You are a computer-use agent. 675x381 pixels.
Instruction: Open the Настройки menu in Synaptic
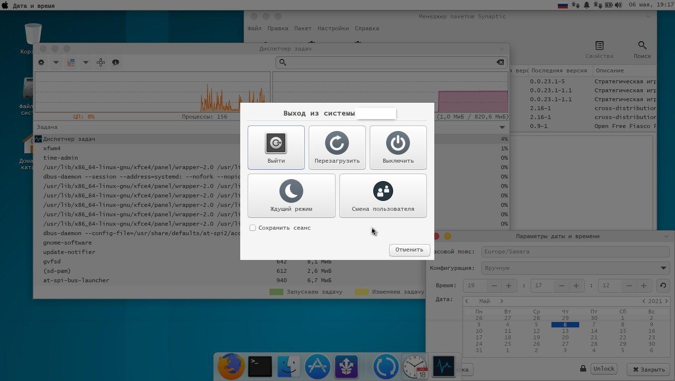point(333,28)
